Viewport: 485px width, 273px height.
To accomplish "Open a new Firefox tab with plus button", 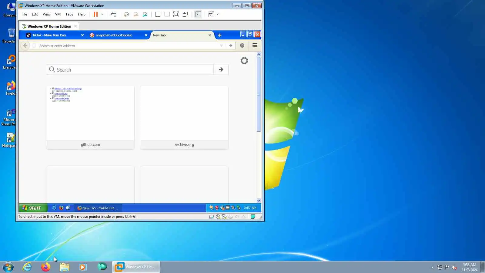I will 220,35.
